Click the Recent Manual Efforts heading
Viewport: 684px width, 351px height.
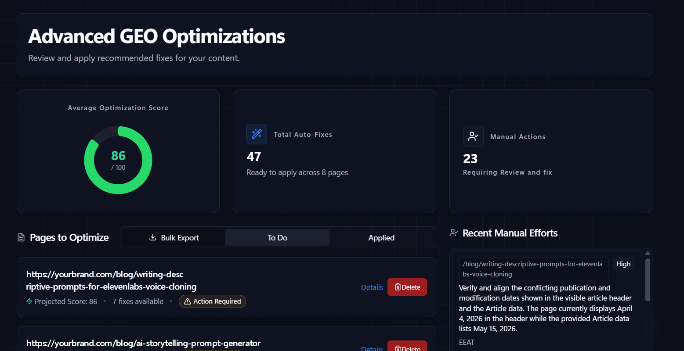pyautogui.click(x=510, y=233)
